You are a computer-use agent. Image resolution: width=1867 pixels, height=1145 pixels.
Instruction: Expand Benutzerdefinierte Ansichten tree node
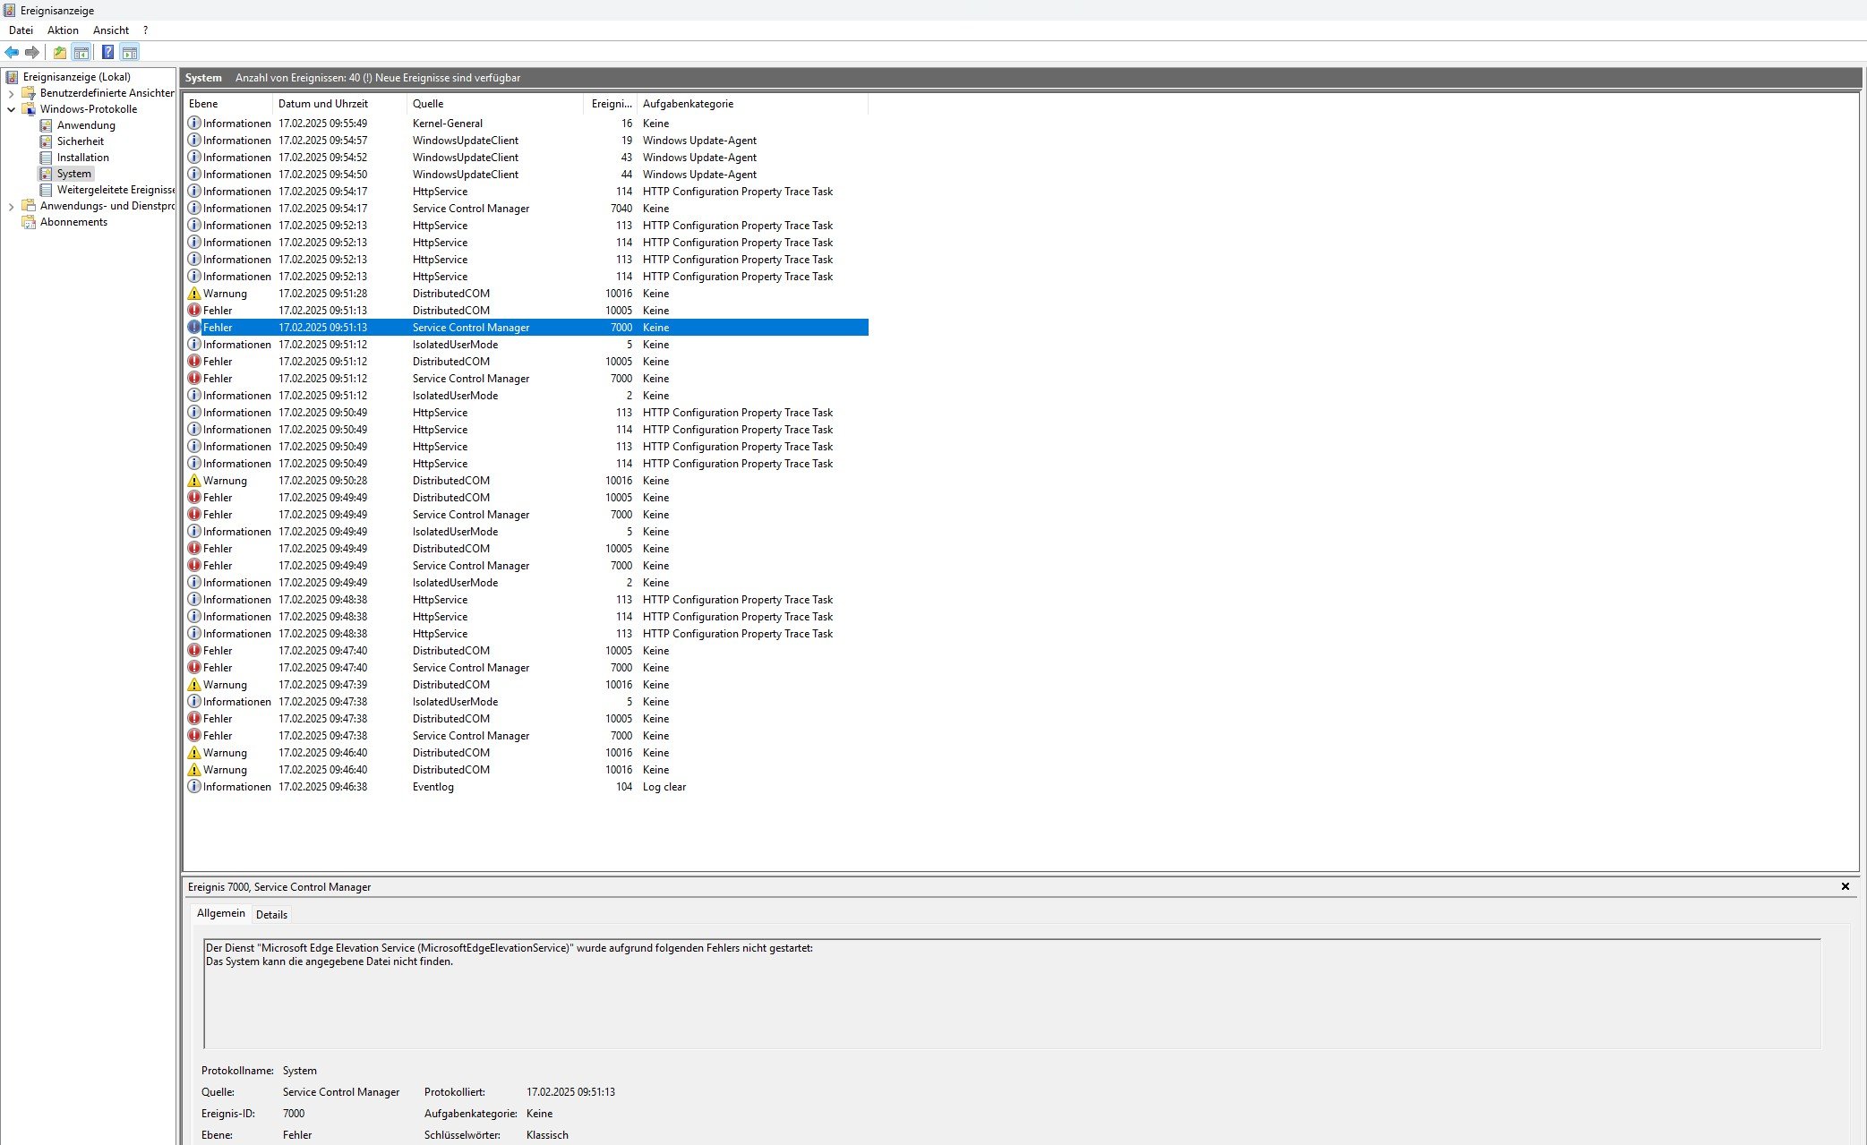pos(11,93)
